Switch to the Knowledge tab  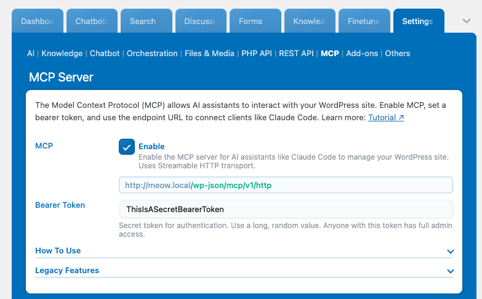tap(309, 21)
